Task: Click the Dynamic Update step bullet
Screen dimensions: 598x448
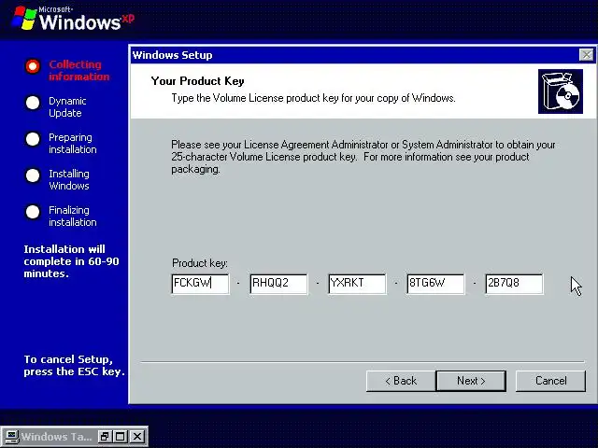Action: pyautogui.click(x=33, y=103)
